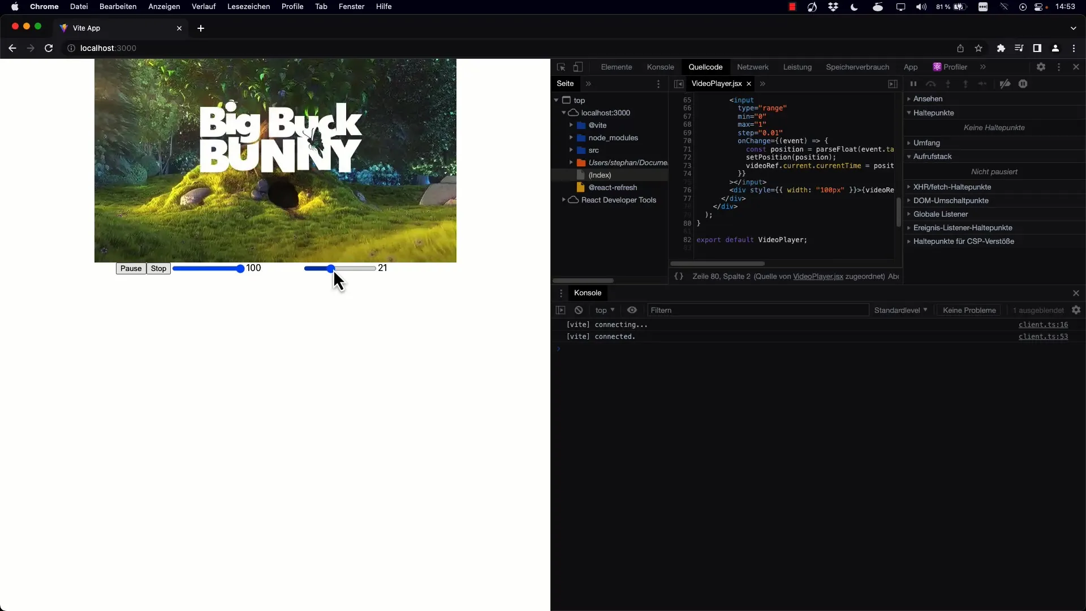Open client.ts:53 source link
1086x611 pixels.
(1043, 337)
